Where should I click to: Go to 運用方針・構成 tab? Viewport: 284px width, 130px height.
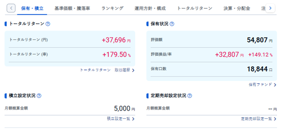150,9
